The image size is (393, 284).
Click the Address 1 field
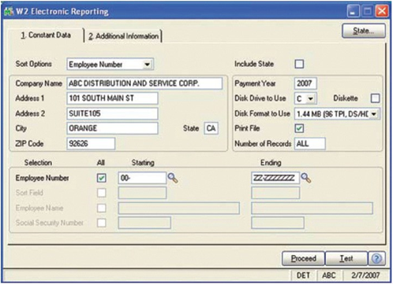112,98
